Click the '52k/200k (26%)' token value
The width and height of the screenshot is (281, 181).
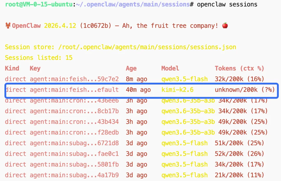click(x=239, y=154)
